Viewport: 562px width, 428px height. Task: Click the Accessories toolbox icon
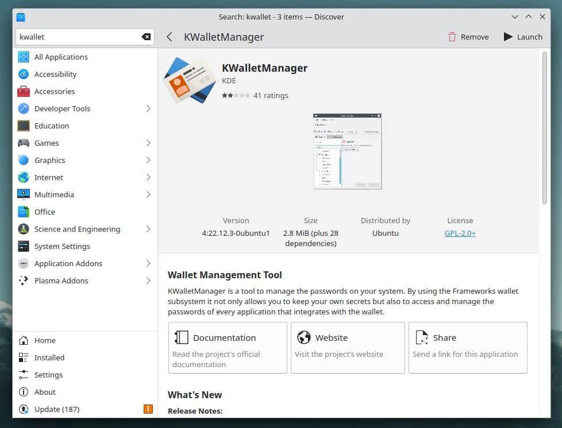click(24, 91)
